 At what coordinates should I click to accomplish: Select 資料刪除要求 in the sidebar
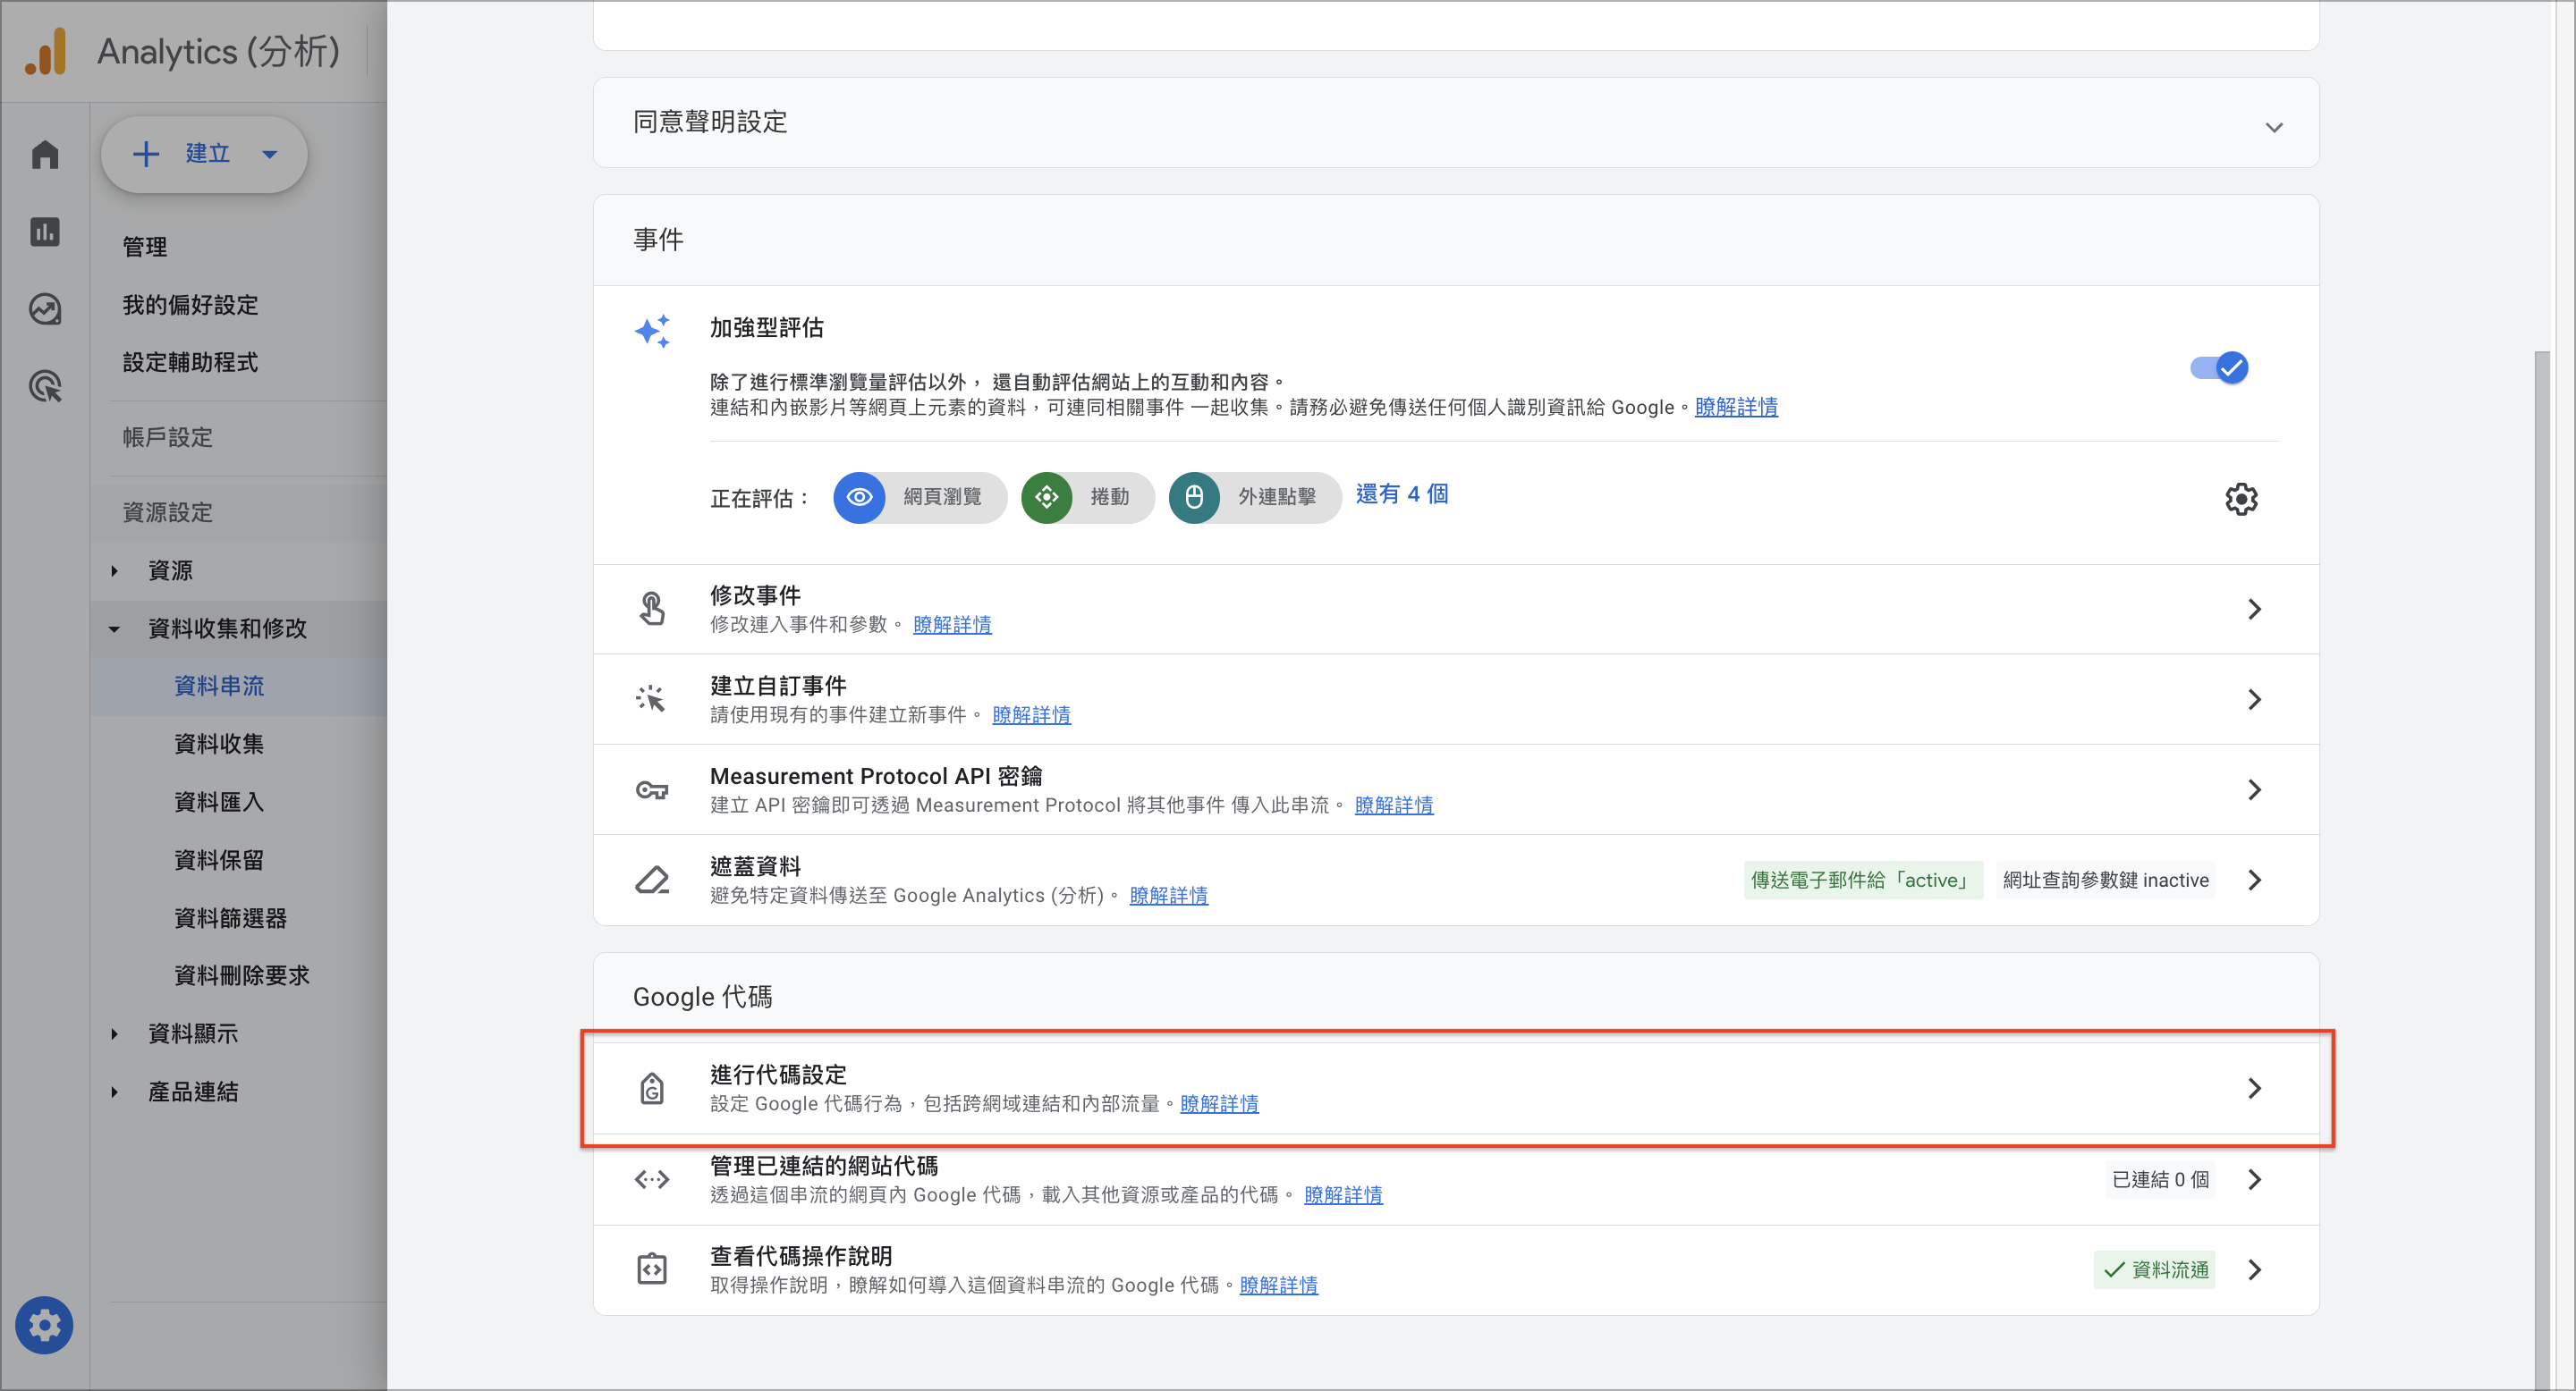(242, 974)
